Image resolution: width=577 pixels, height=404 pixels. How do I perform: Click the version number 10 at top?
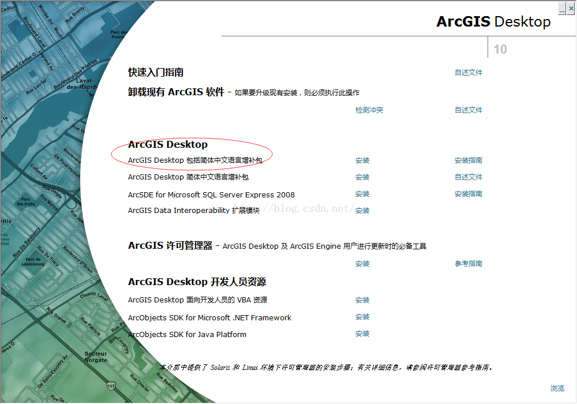coord(500,49)
